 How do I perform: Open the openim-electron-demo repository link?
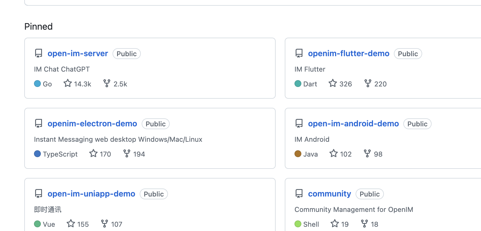point(92,123)
